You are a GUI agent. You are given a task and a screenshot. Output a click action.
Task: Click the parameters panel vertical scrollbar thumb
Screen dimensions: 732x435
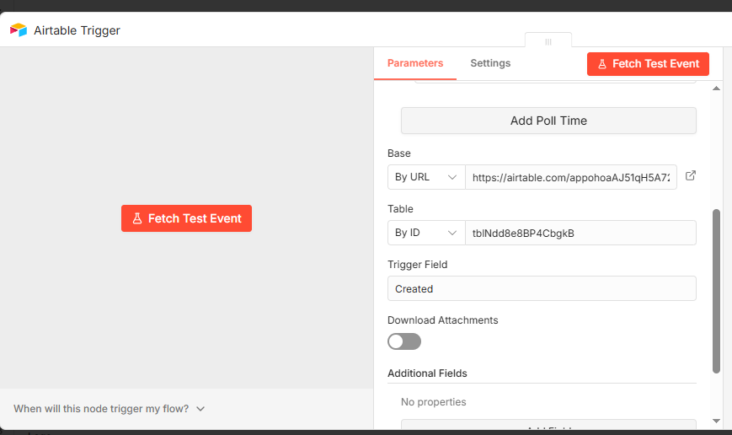(716, 291)
